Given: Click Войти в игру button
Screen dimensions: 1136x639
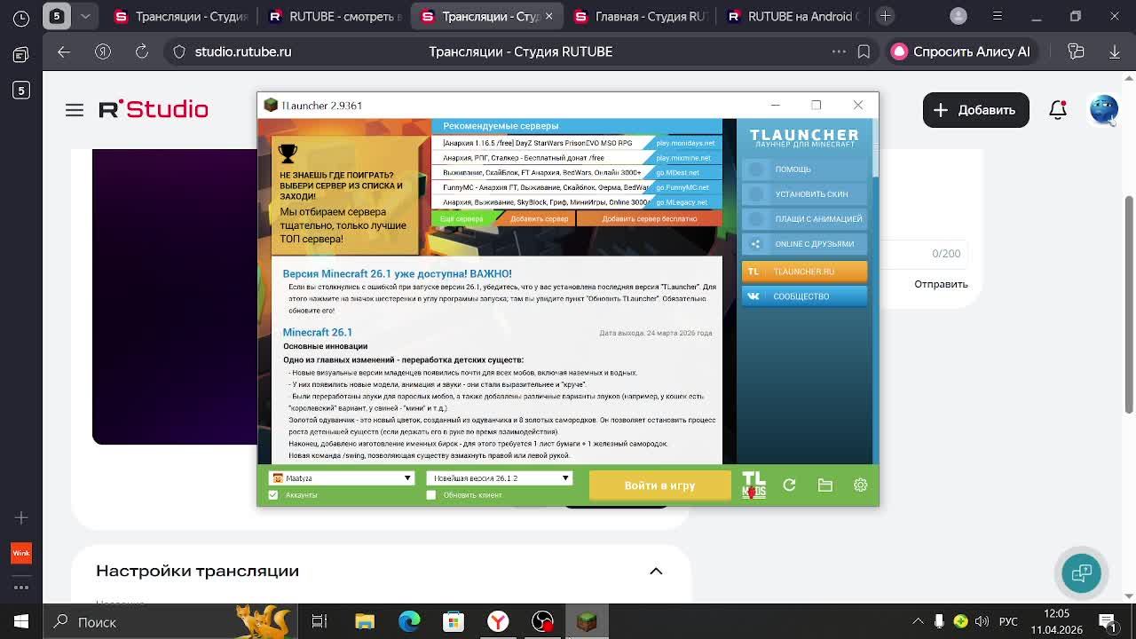Looking at the screenshot, I should pos(659,485).
